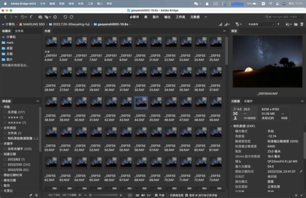
Task: Collapse the 相机数据 (EXIF) section
Action: pos(231,126)
